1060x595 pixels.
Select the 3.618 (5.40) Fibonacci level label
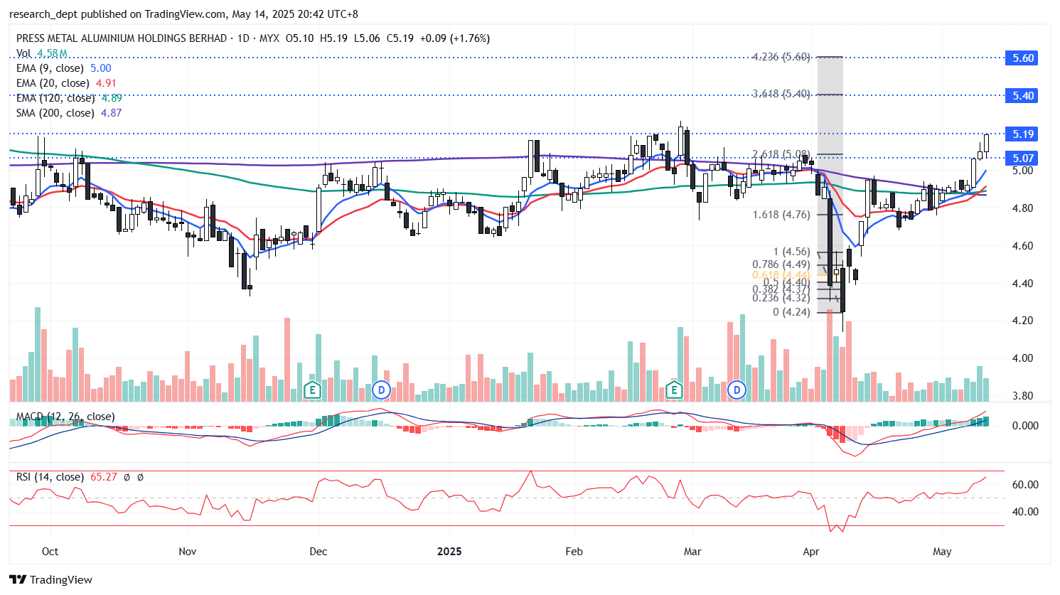click(x=781, y=94)
